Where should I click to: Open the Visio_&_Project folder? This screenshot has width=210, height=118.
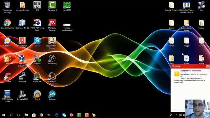(x=172, y=6)
